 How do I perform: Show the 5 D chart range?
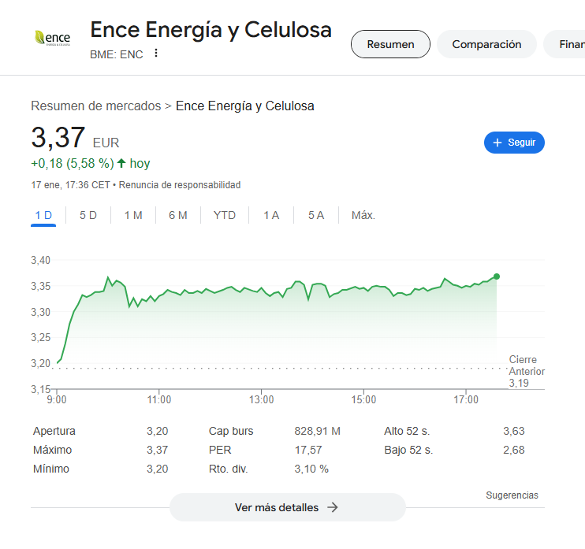88,216
